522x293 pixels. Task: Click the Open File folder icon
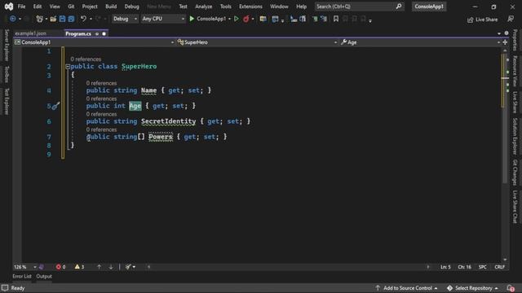pyautogui.click(x=53, y=19)
